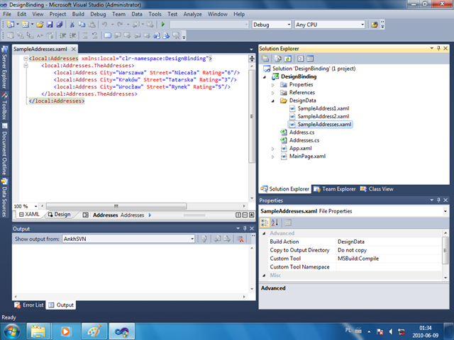Screen dimensions: 454x340
Task: Collapse the DesignData folder node
Action: point(272,101)
